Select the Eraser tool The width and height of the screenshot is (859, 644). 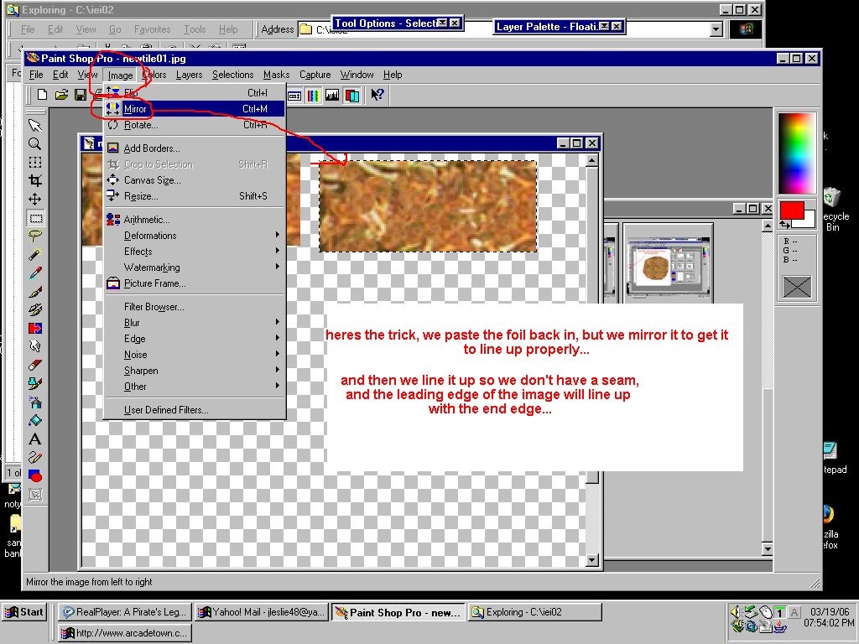coord(35,366)
